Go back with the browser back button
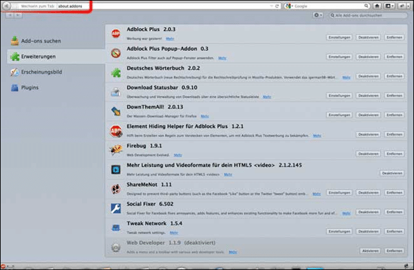Screen dimensions: 414x270 click(x=6, y=6)
